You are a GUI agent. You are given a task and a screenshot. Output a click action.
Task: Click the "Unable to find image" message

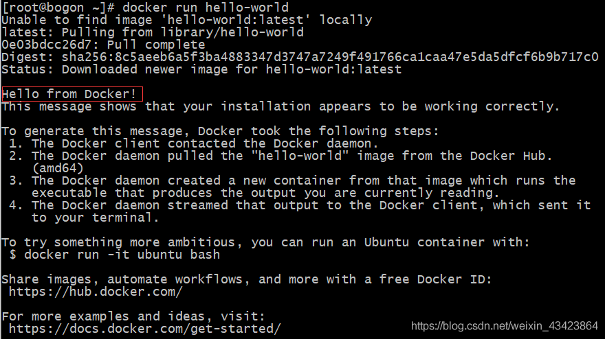(186, 20)
